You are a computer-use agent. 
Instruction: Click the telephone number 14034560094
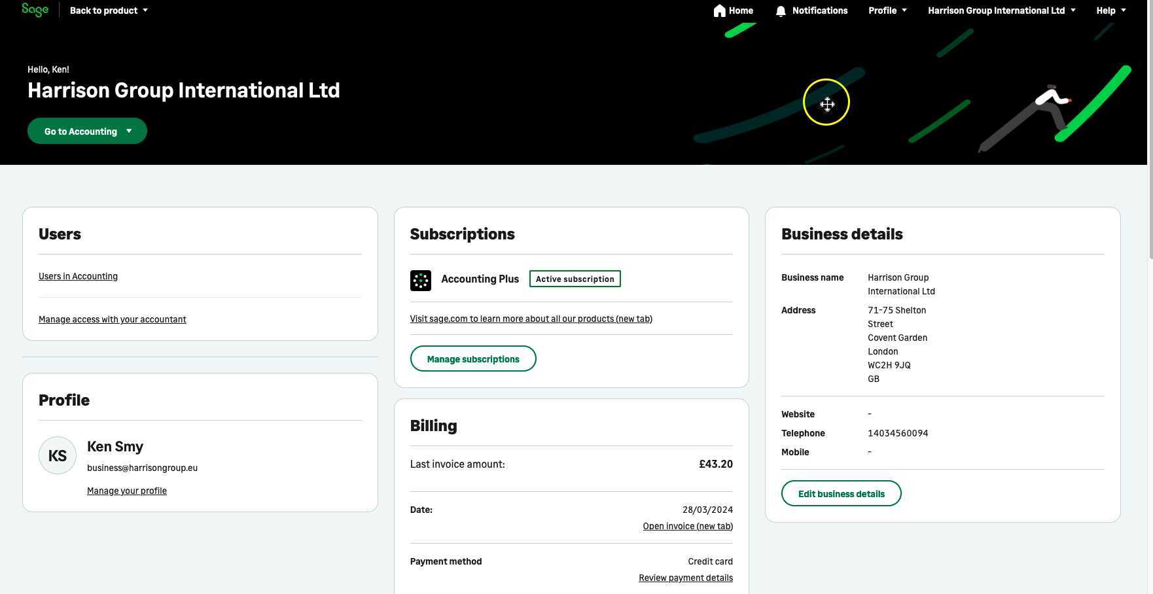pyautogui.click(x=898, y=433)
